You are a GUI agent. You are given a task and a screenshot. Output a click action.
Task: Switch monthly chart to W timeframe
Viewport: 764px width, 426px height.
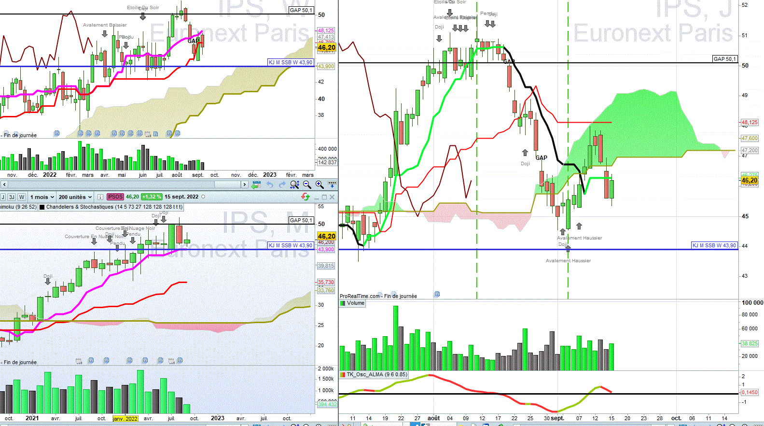pos(22,197)
